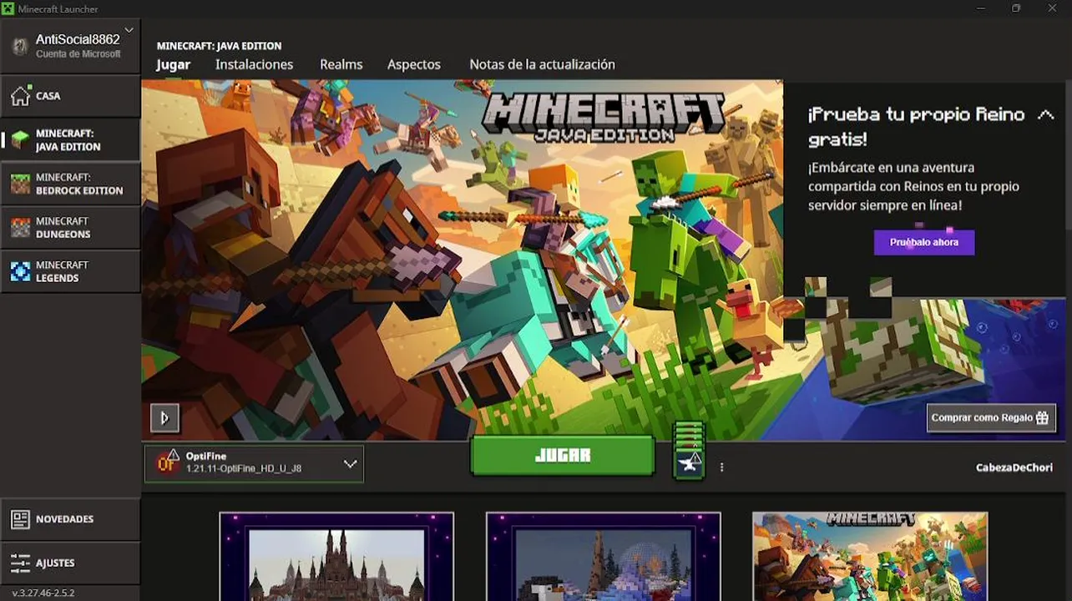This screenshot has width=1072, height=601.
Task: Click the green JUGAR button
Action: point(563,456)
